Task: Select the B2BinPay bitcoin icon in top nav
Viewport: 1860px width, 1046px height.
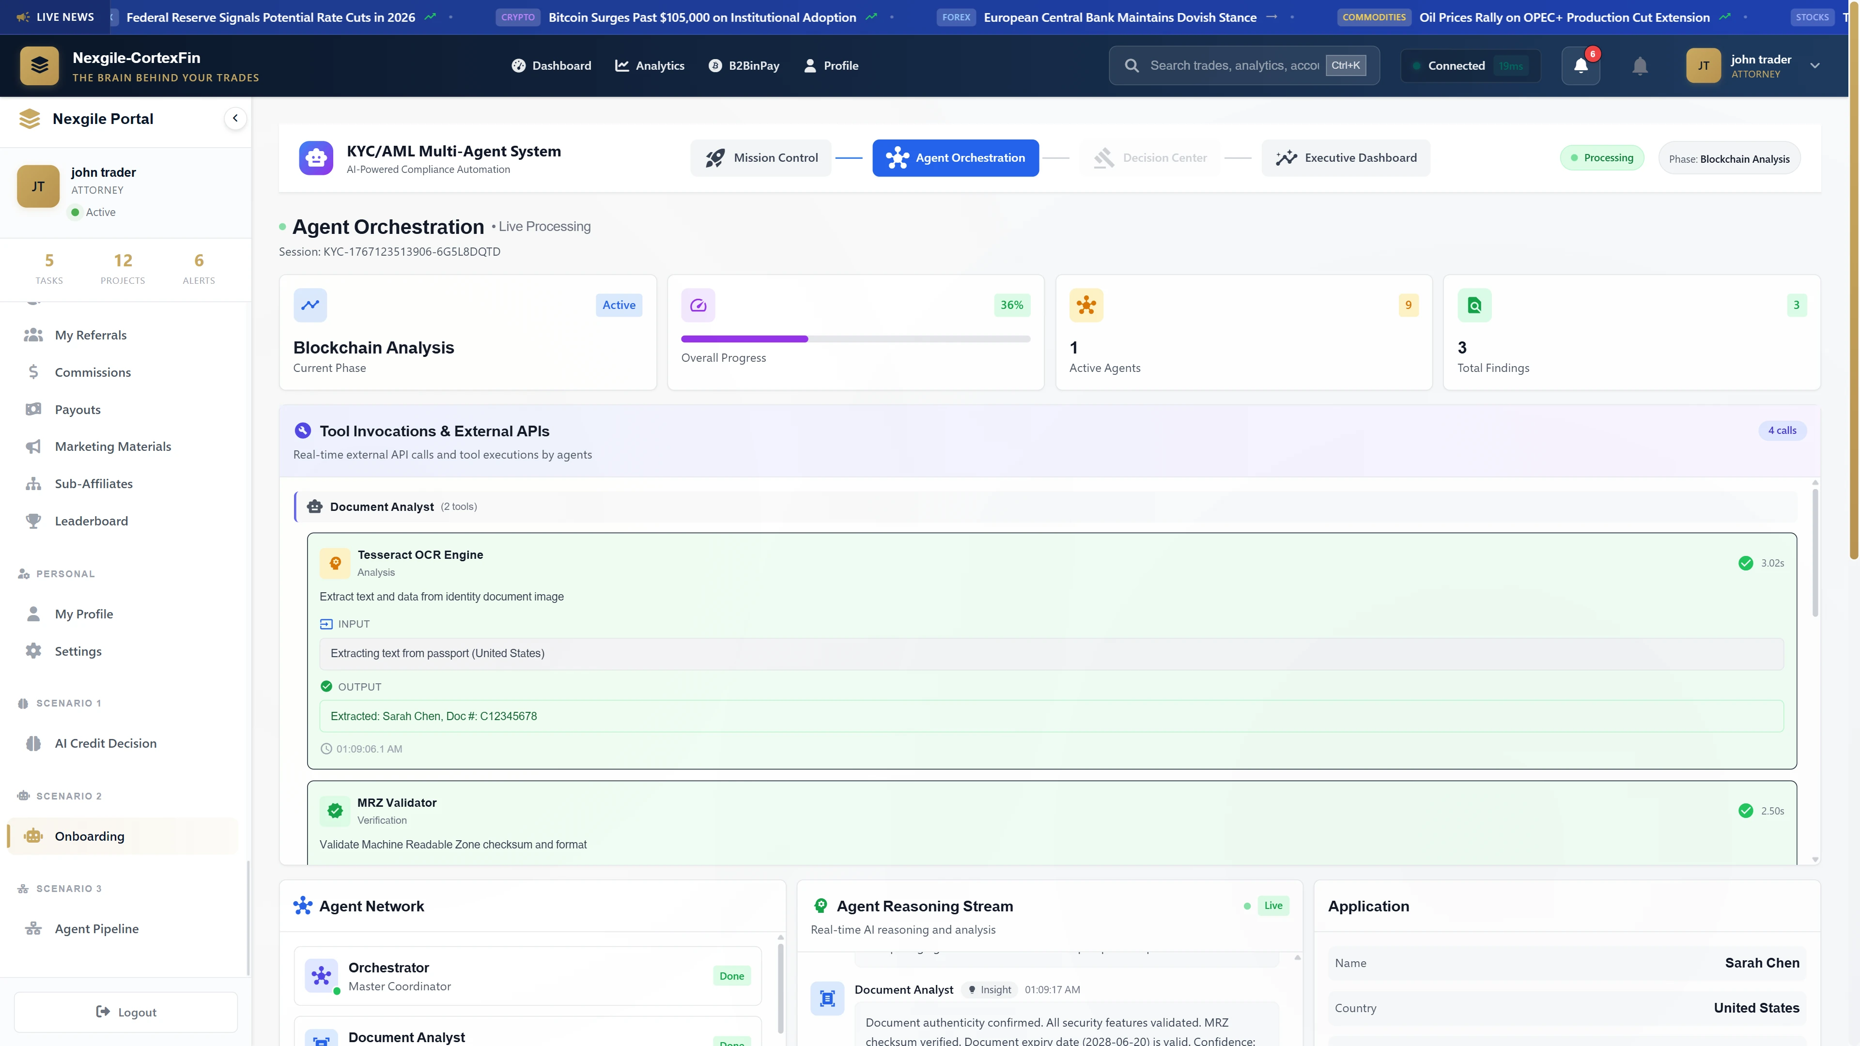Action: point(715,65)
